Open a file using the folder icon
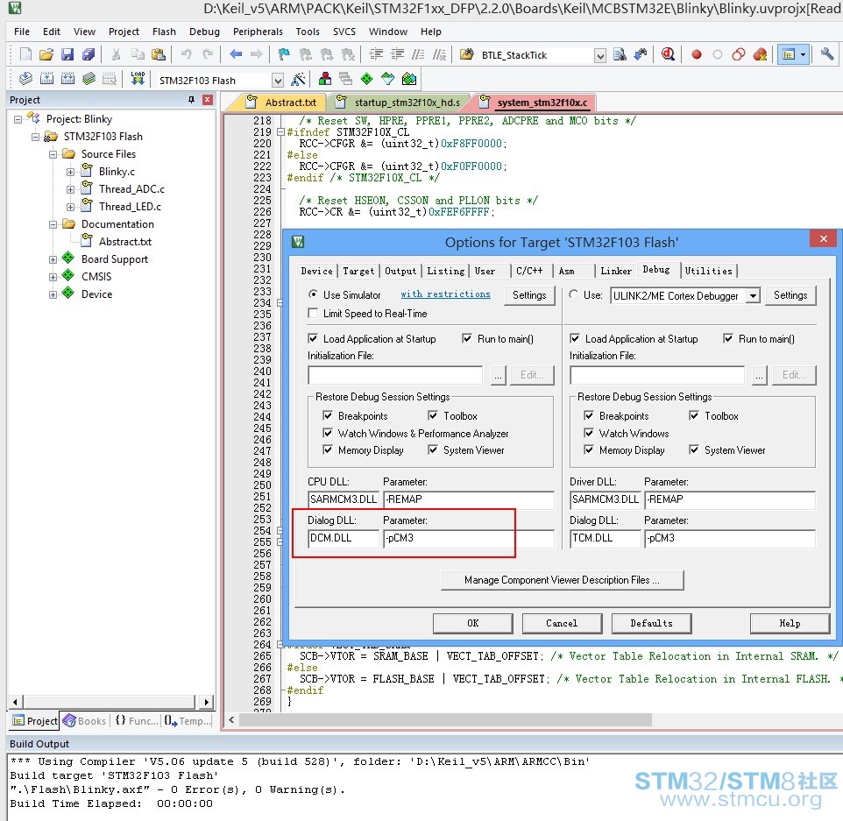This screenshot has height=821, width=843. tap(46, 54)
